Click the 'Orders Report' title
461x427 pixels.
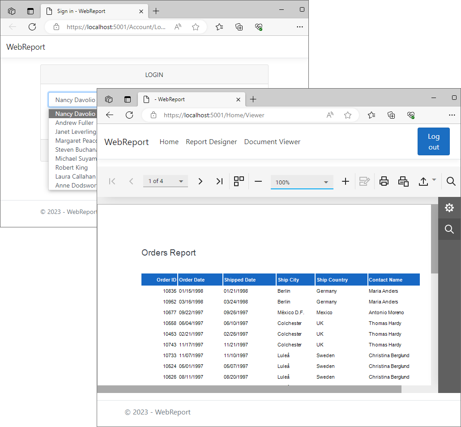(x=168, y=252)
